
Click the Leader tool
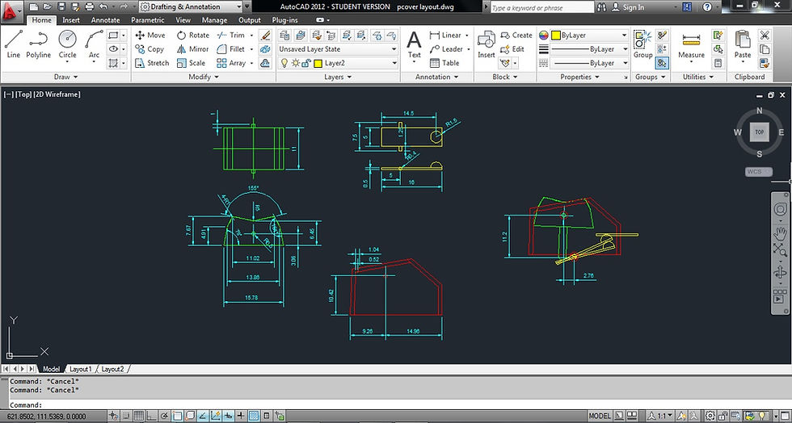(x=446, y=49)
